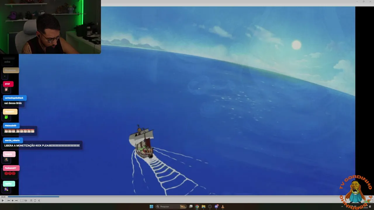The width and height of the screenshot is (374, 210).
Task: Close the VLC window
Action: [370, 1]
